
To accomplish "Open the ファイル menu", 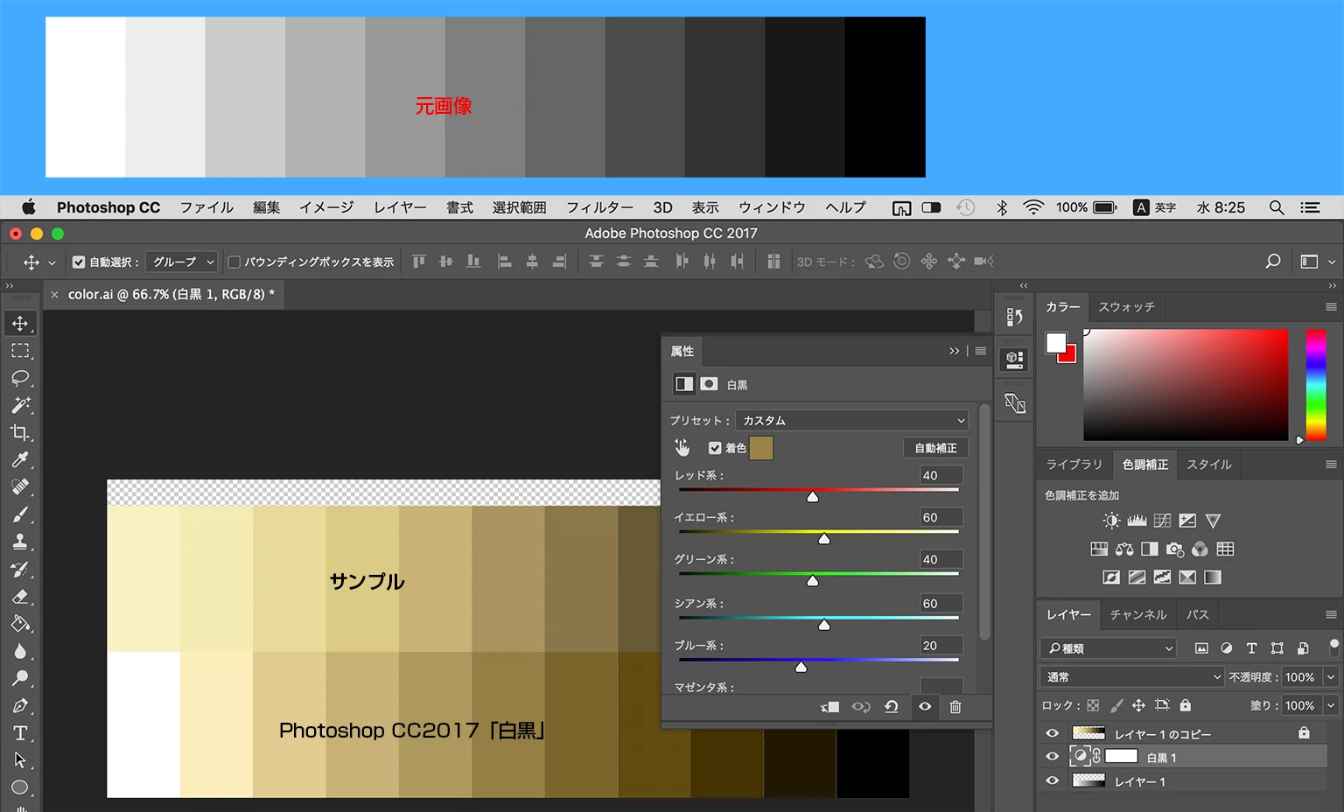I will [x=206, y=207].
